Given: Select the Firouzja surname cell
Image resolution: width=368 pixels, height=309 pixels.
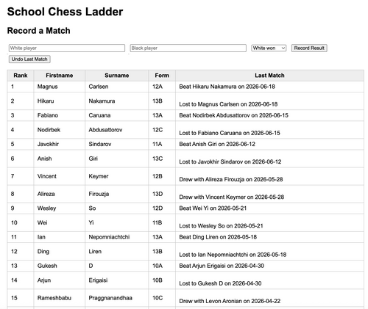Looking at the screenshot, I should 117,194.
